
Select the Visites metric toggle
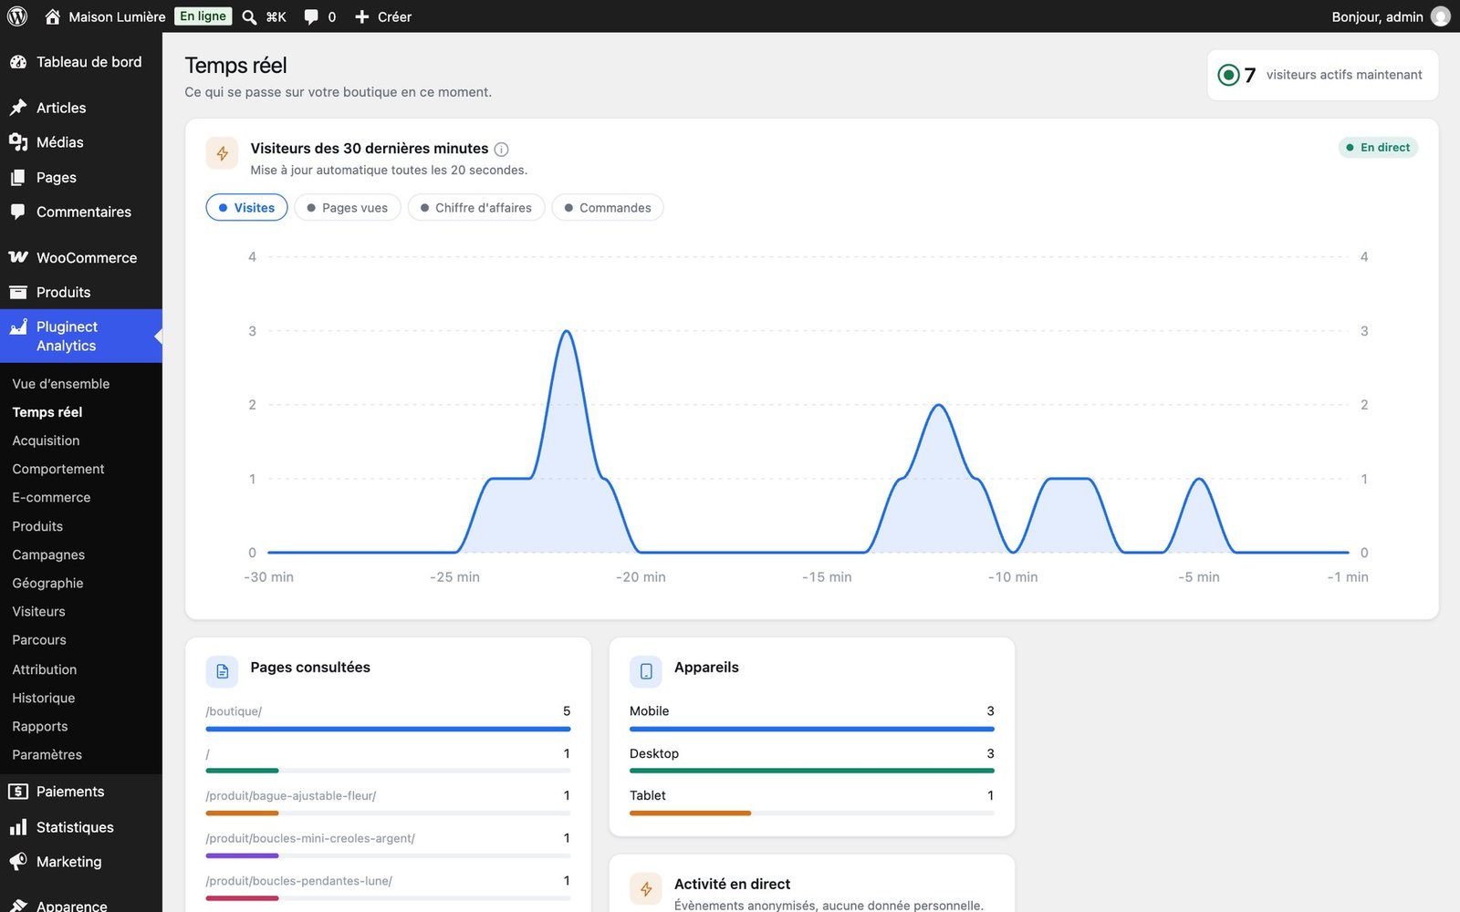coord(246,208)
